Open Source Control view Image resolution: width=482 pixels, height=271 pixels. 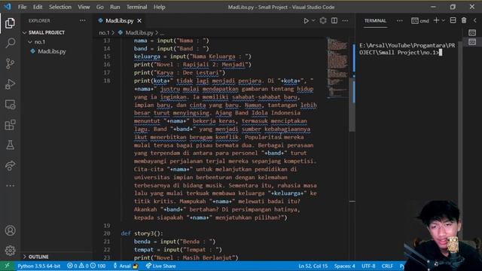click(x=10, y=63)
